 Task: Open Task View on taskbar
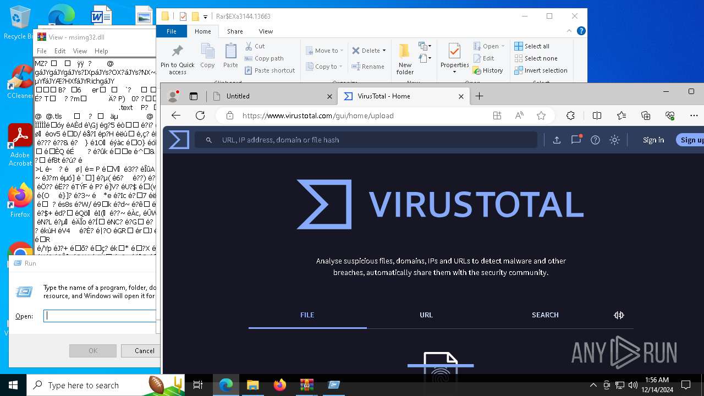(198, 385)
